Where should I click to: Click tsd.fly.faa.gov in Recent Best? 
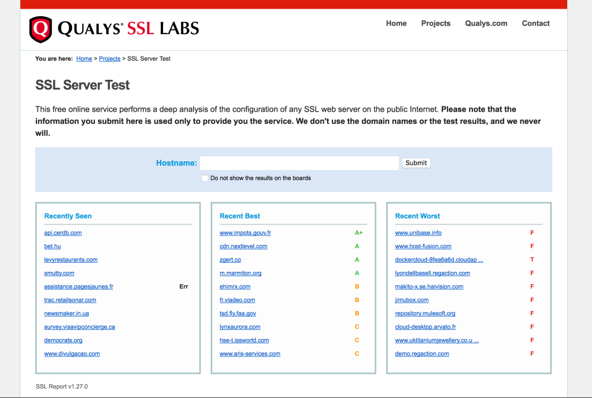pyautogui.click(x=238, y=314)
